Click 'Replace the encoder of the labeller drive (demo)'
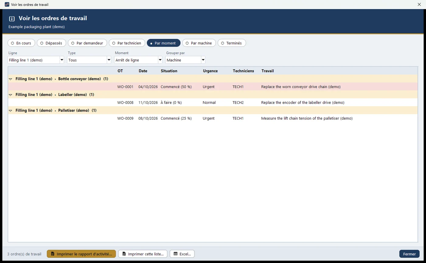 click(x=303, y=103)
